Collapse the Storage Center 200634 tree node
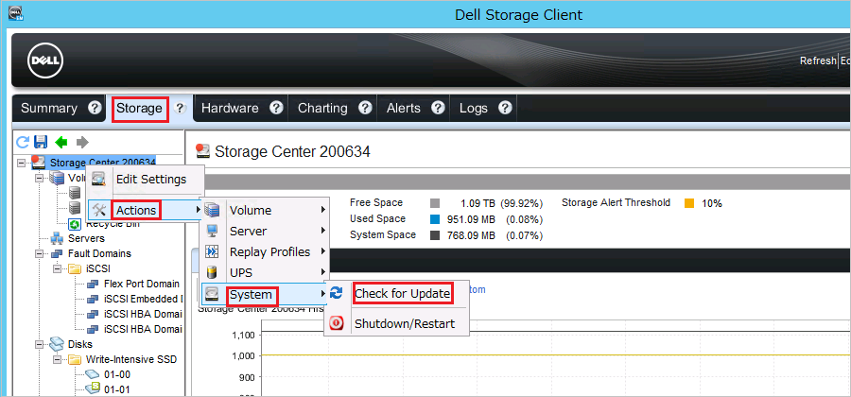This screenshot has height=397, width=851. click(x=21, y=163)
